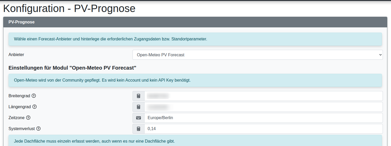Click calculator icon beside Längengrad field

[x=139, y=107]
